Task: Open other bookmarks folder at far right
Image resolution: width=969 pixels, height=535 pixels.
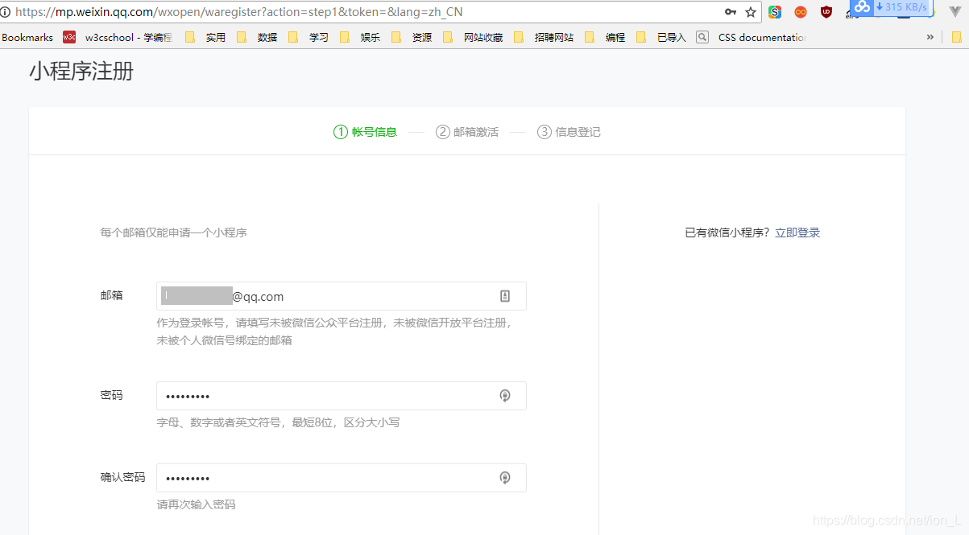Action: point(956,37)
